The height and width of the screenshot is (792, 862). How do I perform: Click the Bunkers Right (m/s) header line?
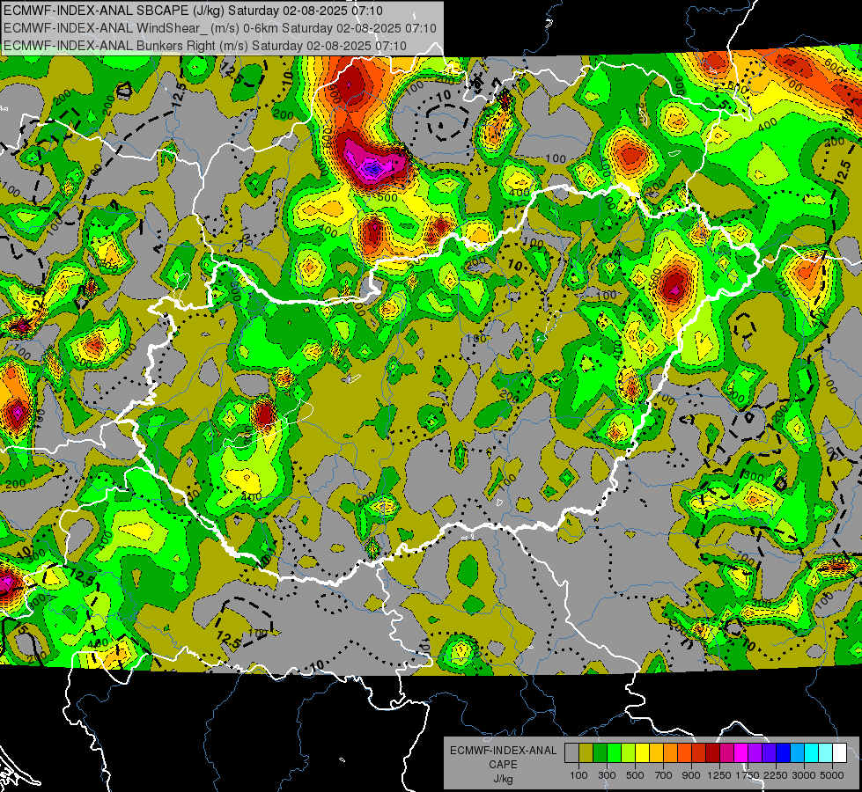click(205, 46)
